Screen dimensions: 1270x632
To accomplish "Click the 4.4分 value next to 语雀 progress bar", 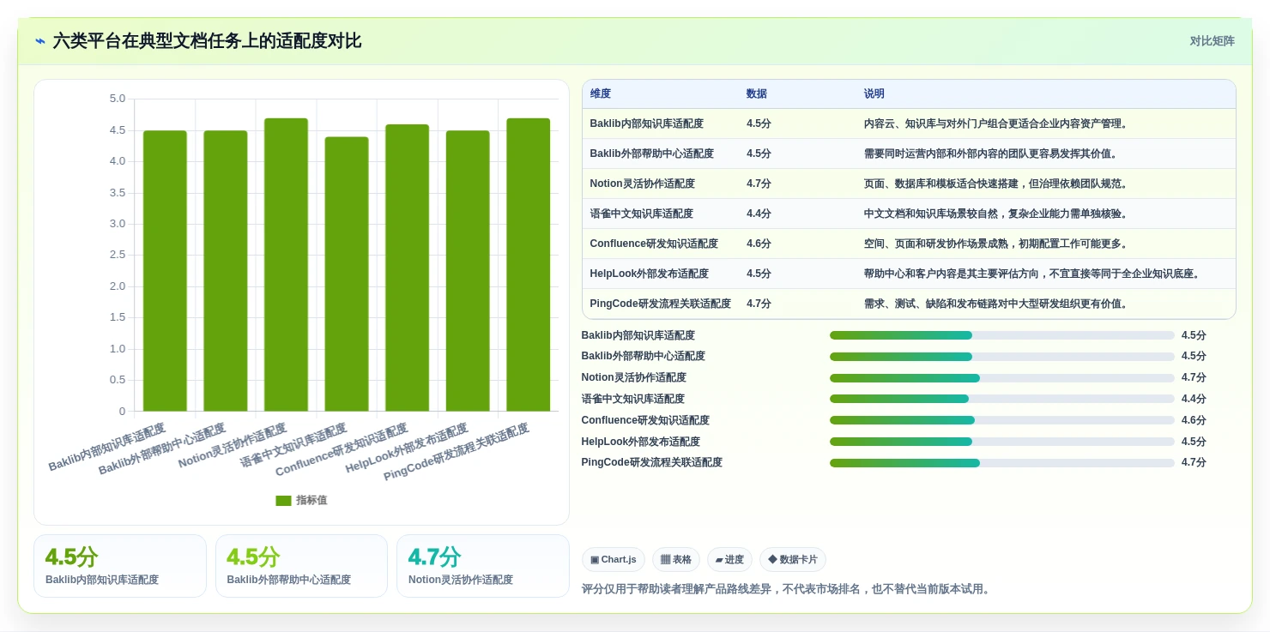I will coord(1194,399).
